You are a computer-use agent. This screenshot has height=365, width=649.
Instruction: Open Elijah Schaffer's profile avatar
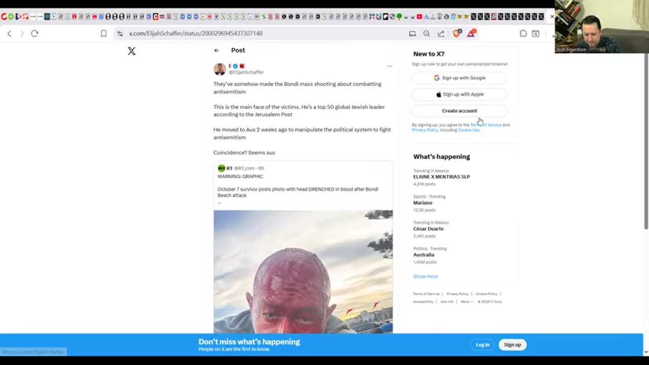[220, 69]
